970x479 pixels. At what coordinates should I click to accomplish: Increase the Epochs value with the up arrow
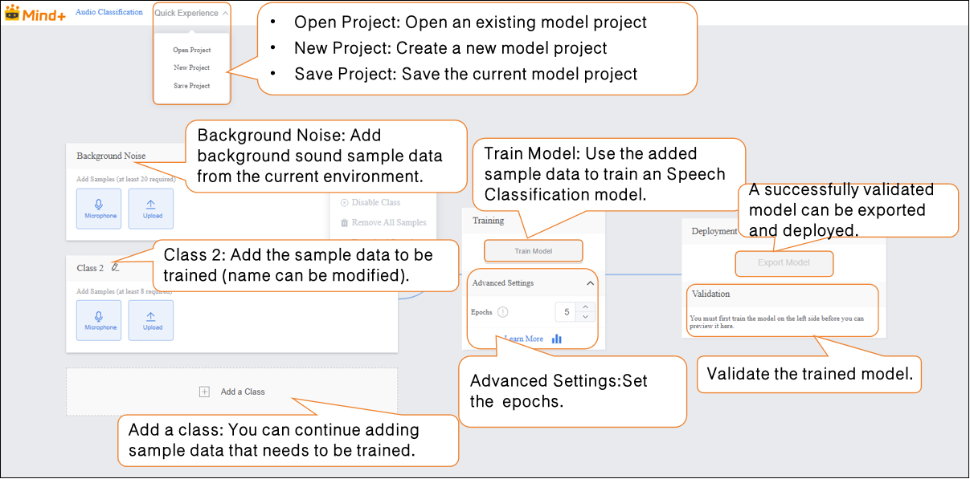[x=585, y=307]
